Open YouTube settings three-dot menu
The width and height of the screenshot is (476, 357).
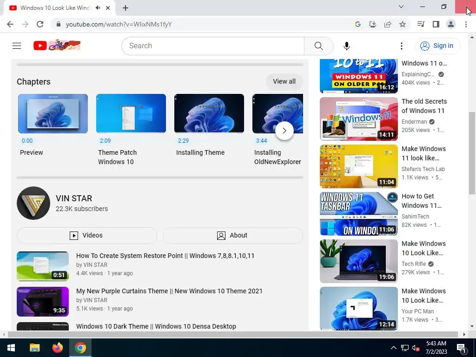coord(401,46)
